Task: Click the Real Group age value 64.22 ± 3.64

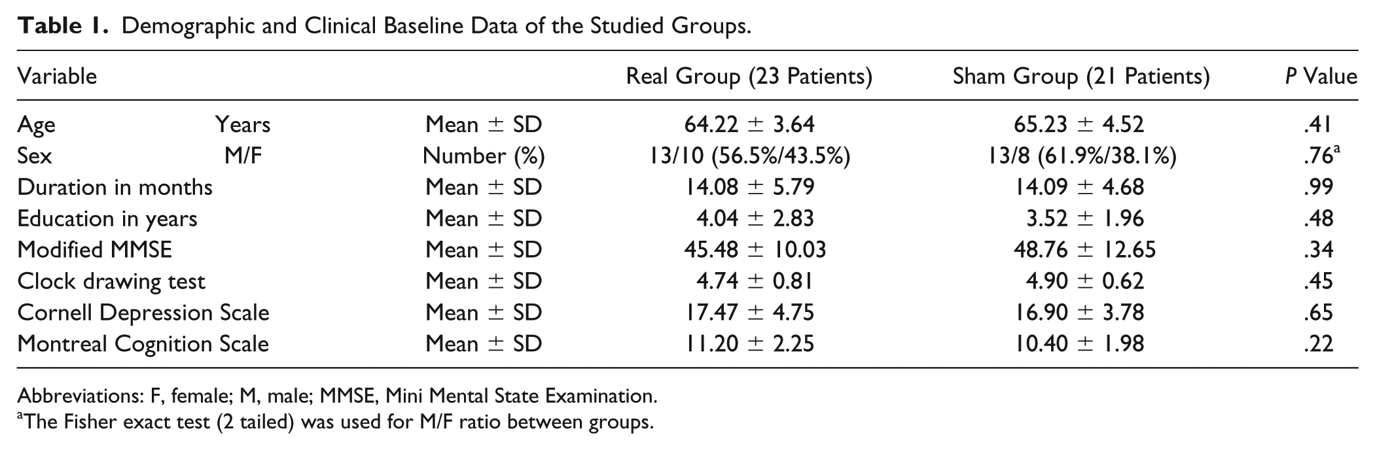Action: coord(749,124)
